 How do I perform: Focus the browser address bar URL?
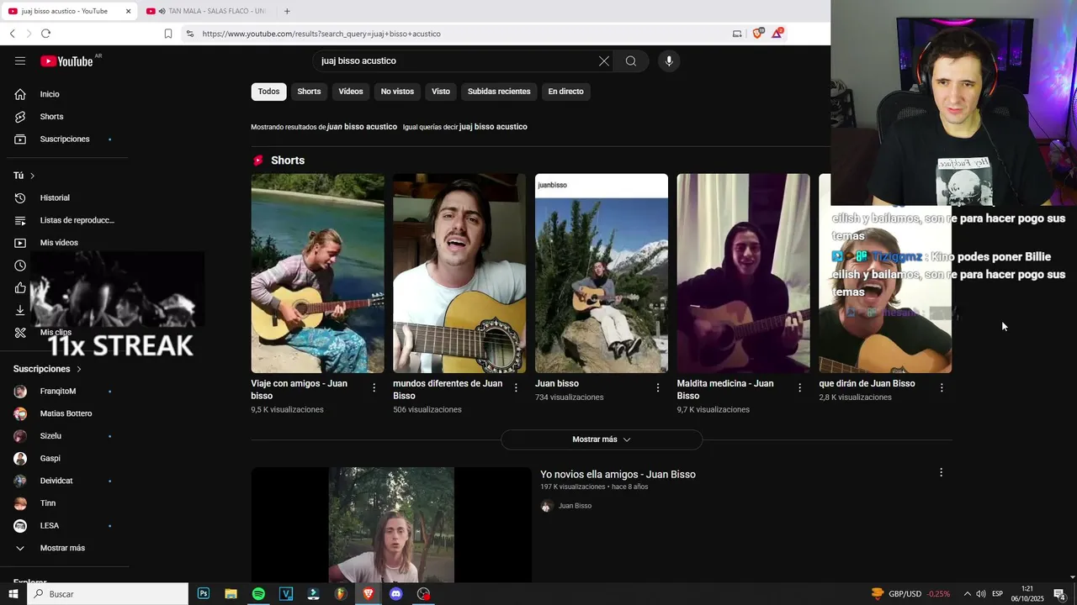click(459, 34)
